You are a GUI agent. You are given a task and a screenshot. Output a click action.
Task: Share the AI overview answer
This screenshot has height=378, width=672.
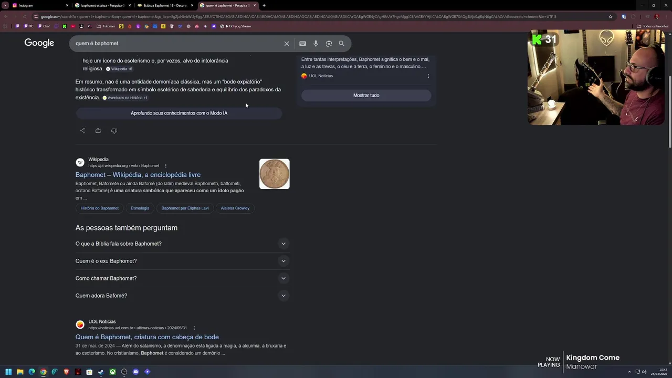click(x=82, y=131)
